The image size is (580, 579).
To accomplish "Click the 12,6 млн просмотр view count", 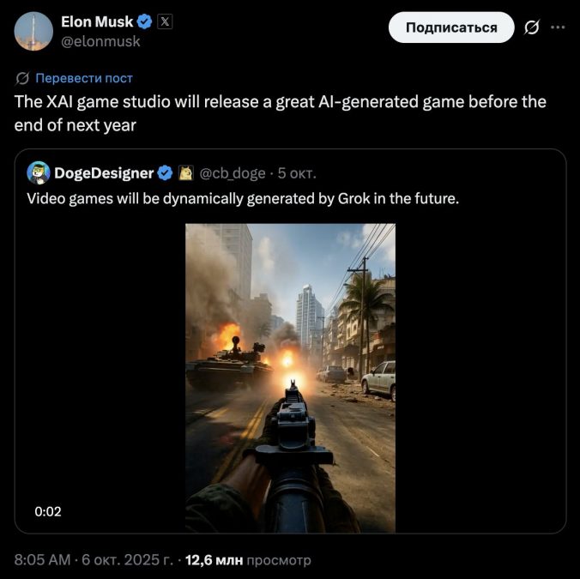I will tap(249, 560).
